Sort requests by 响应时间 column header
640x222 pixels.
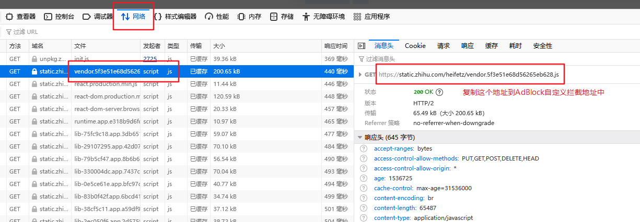click(335, 46)
